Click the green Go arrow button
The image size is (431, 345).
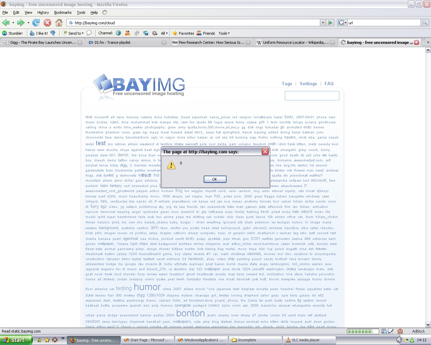(x=330, y=23)
